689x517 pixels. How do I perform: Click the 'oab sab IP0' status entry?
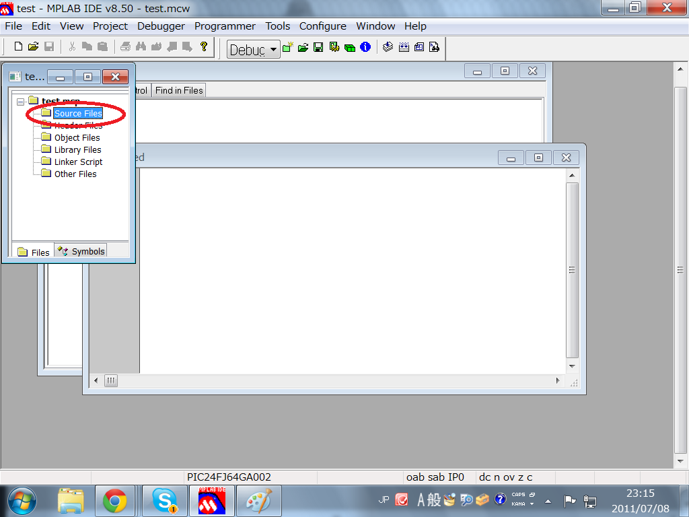click(435, 477)
